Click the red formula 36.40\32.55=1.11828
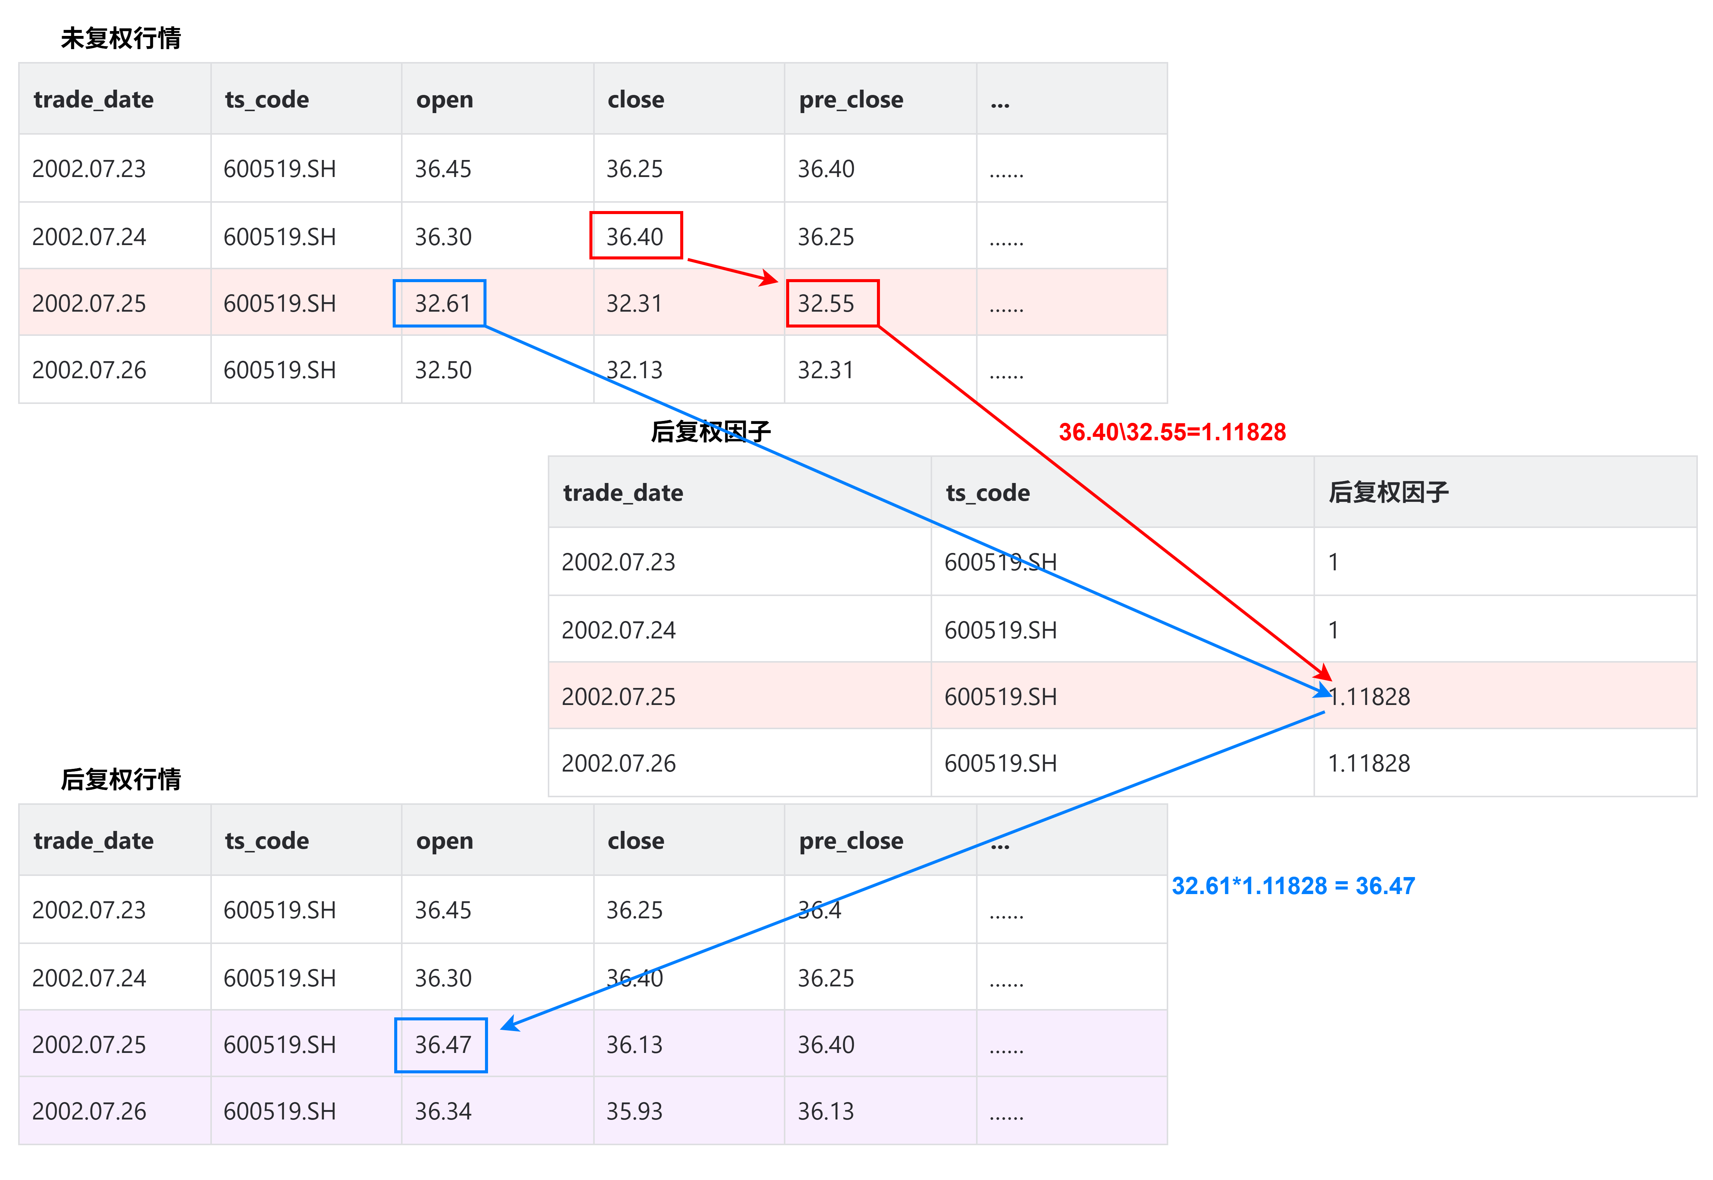 coord(1172,432)
